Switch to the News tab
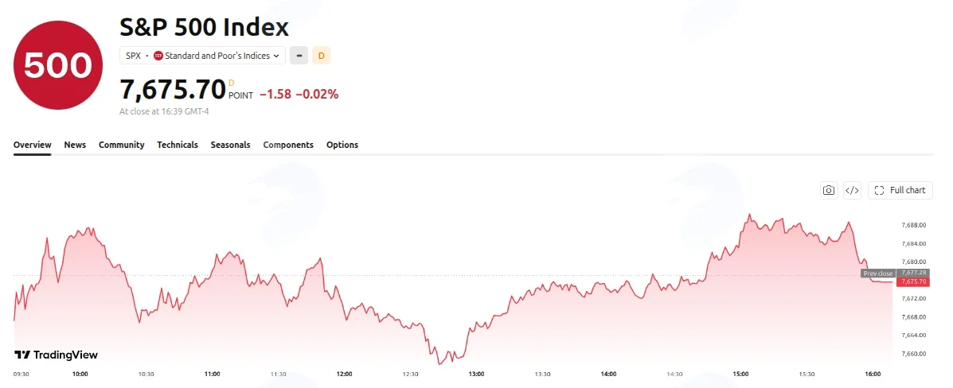This screenshot has width=953, height=388. click(75, 145)
